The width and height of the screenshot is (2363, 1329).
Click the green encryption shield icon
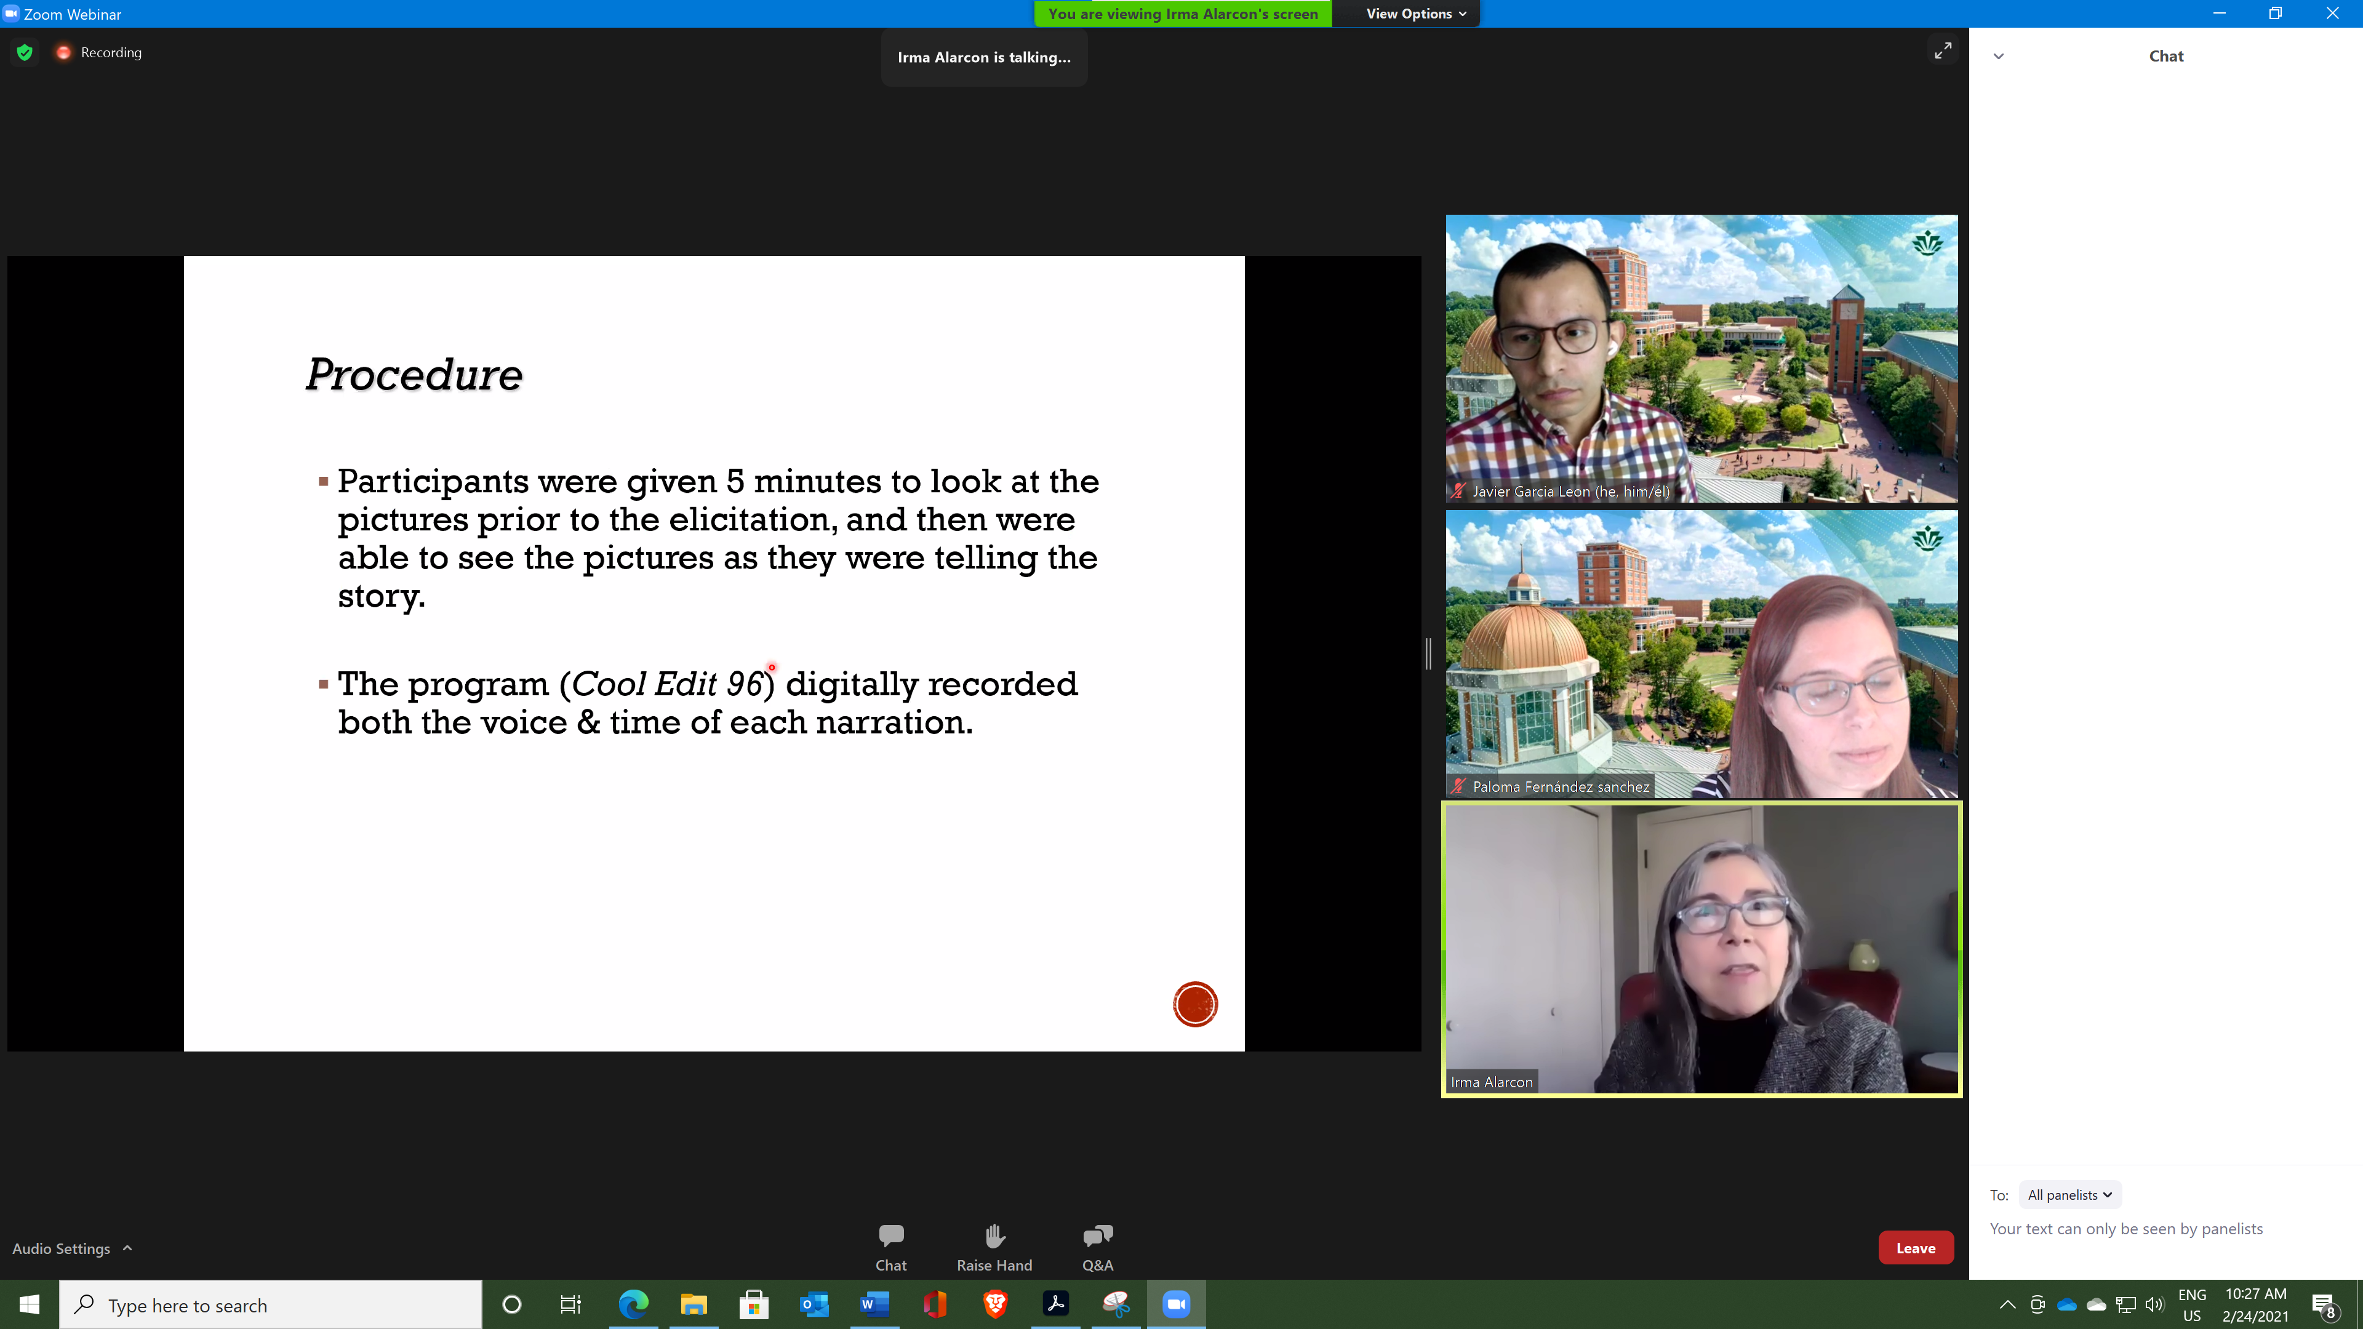pos(25,52)
